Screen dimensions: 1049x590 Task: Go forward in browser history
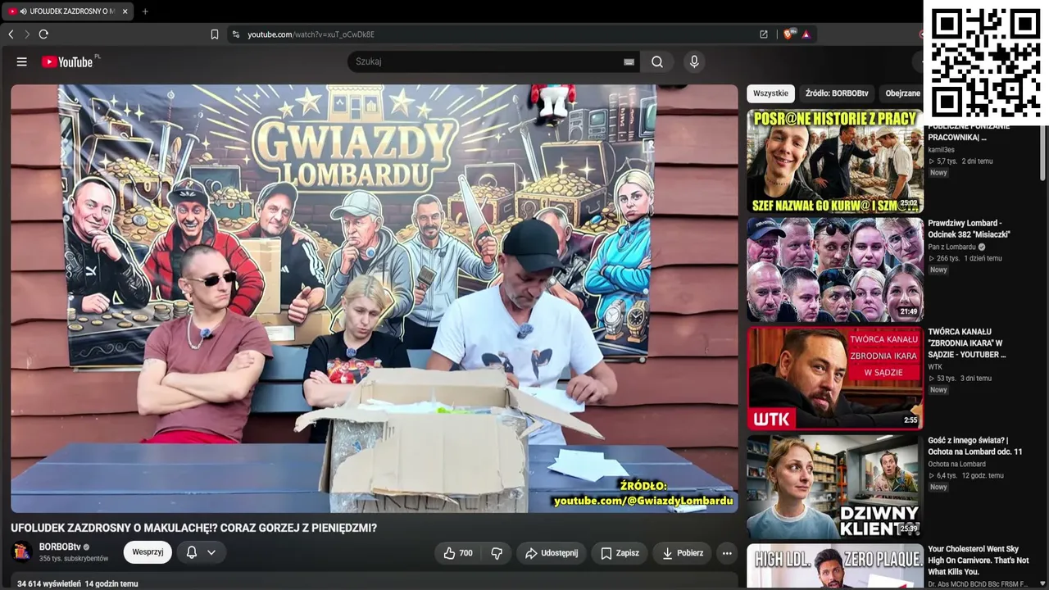(27, 34)
